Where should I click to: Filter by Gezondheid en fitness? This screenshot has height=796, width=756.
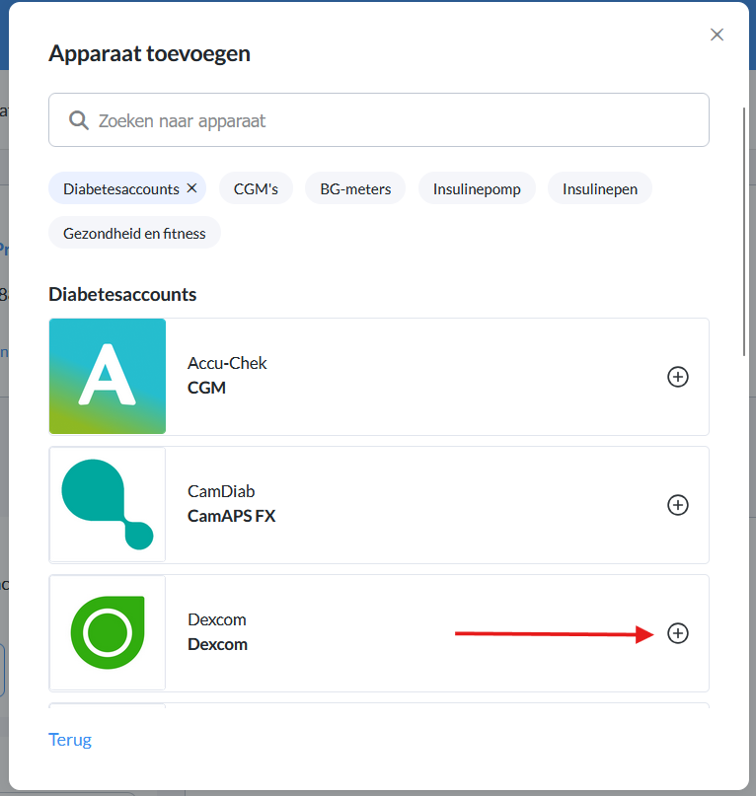point(134,233)
